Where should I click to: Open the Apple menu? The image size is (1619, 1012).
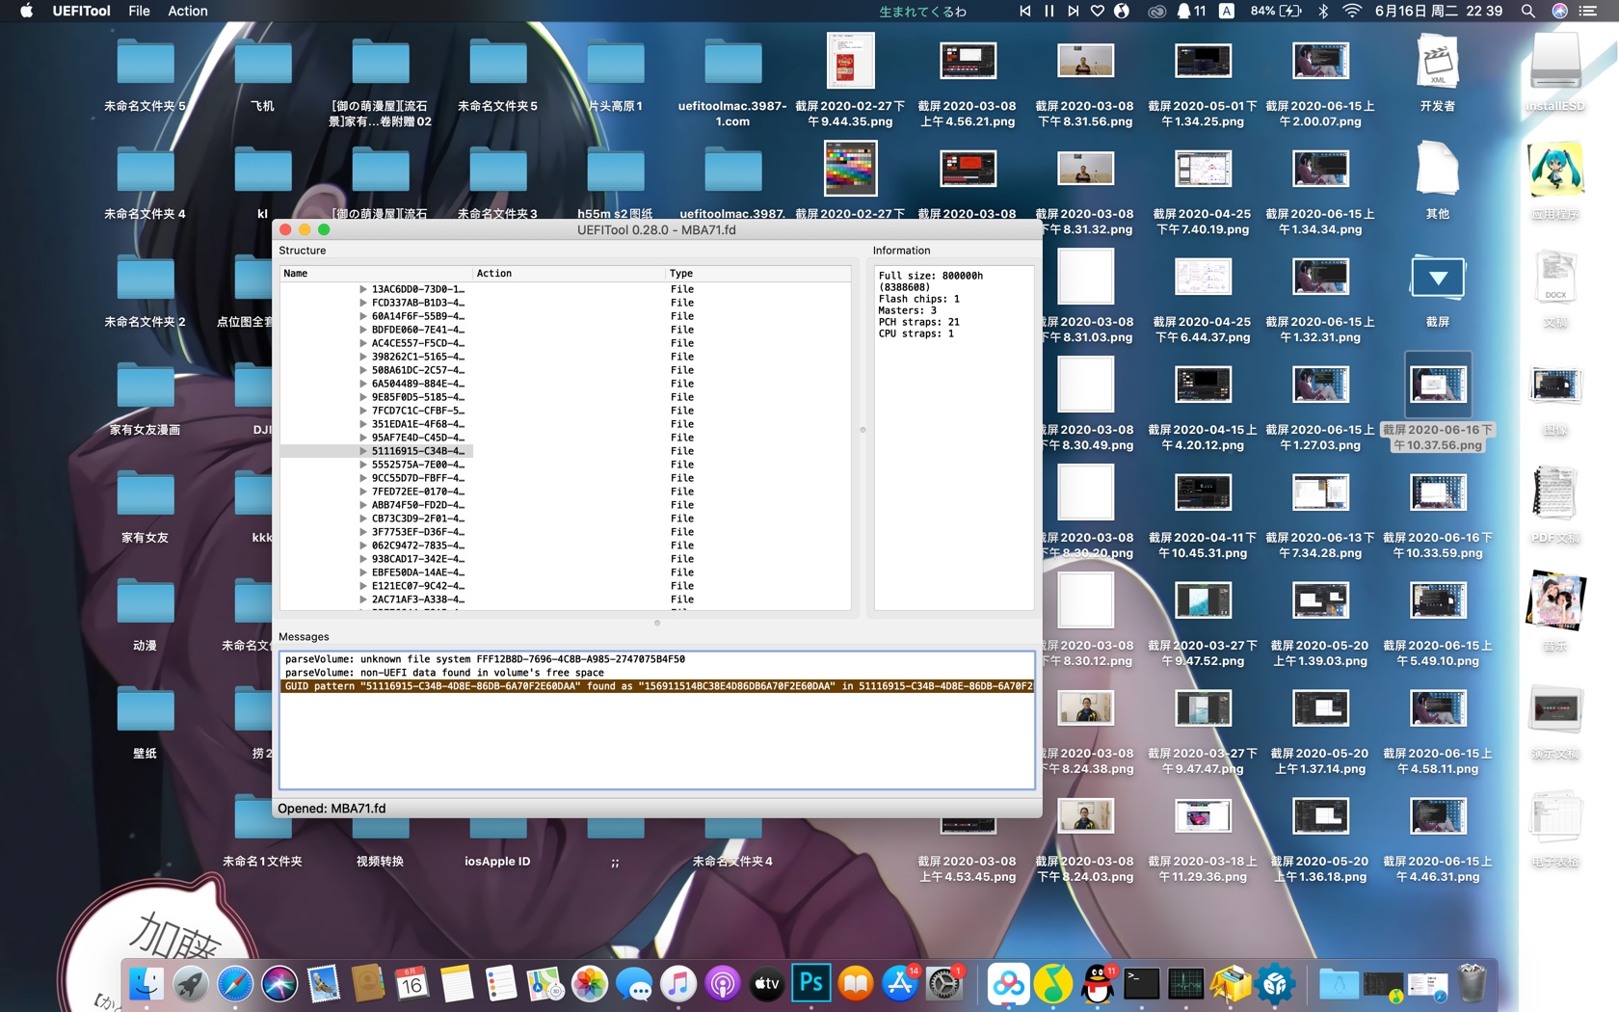pos(26,11)
